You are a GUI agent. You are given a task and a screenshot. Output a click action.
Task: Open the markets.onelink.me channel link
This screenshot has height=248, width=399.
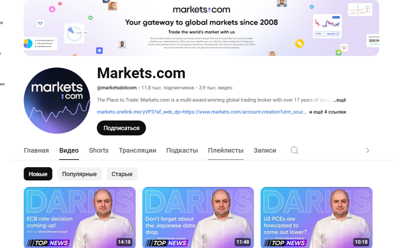[x=202, y=112]
